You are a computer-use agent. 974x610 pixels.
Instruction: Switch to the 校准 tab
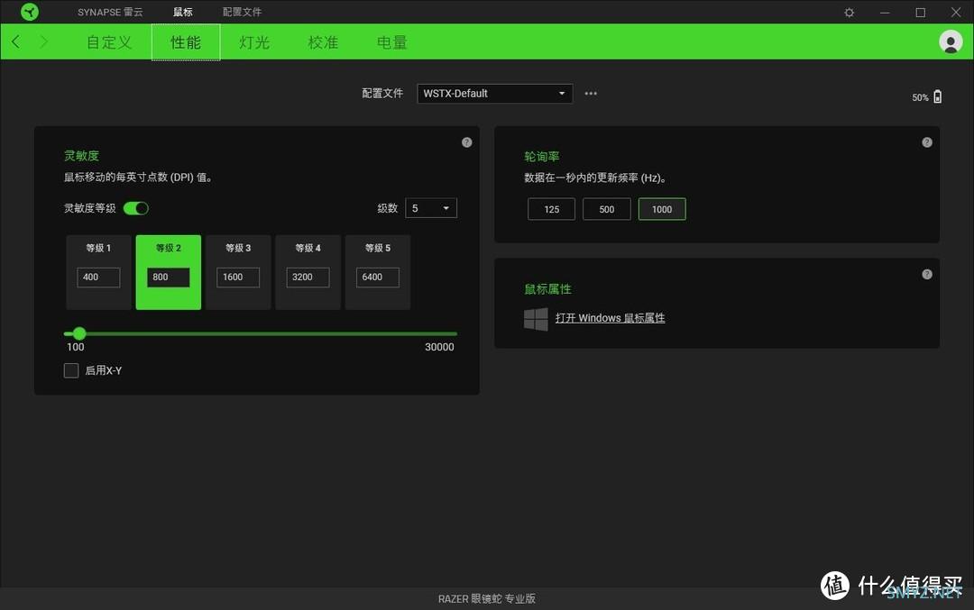coord(323,42)
